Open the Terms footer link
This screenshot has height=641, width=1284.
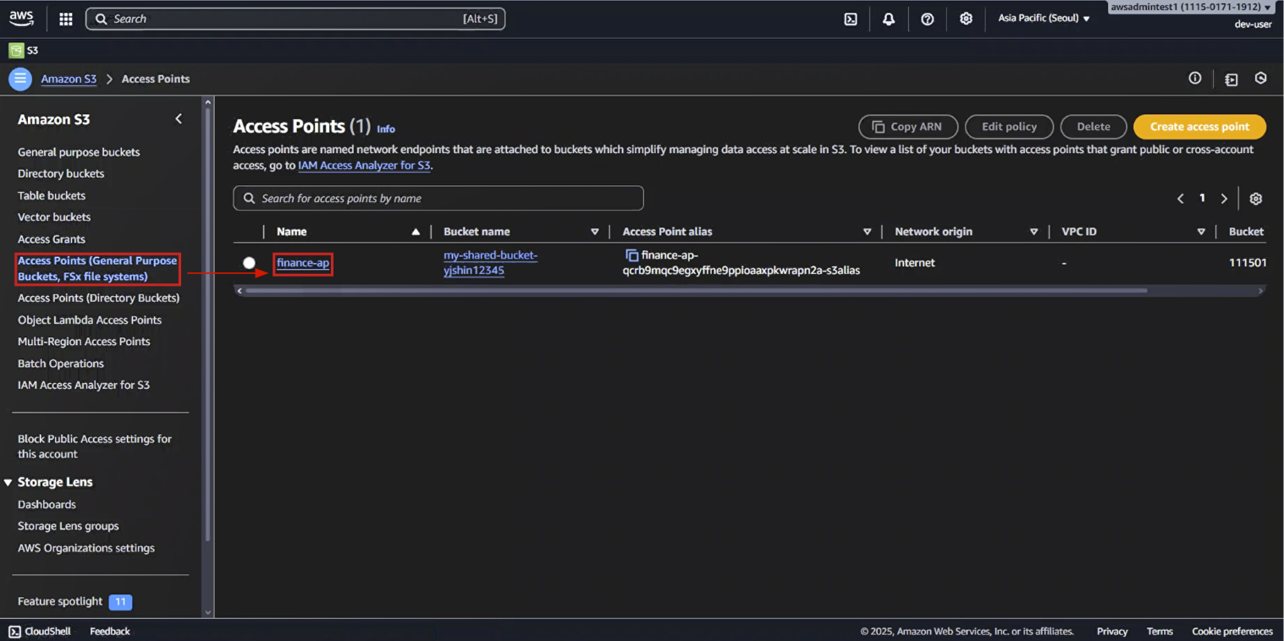click(x=1160, y=631)
